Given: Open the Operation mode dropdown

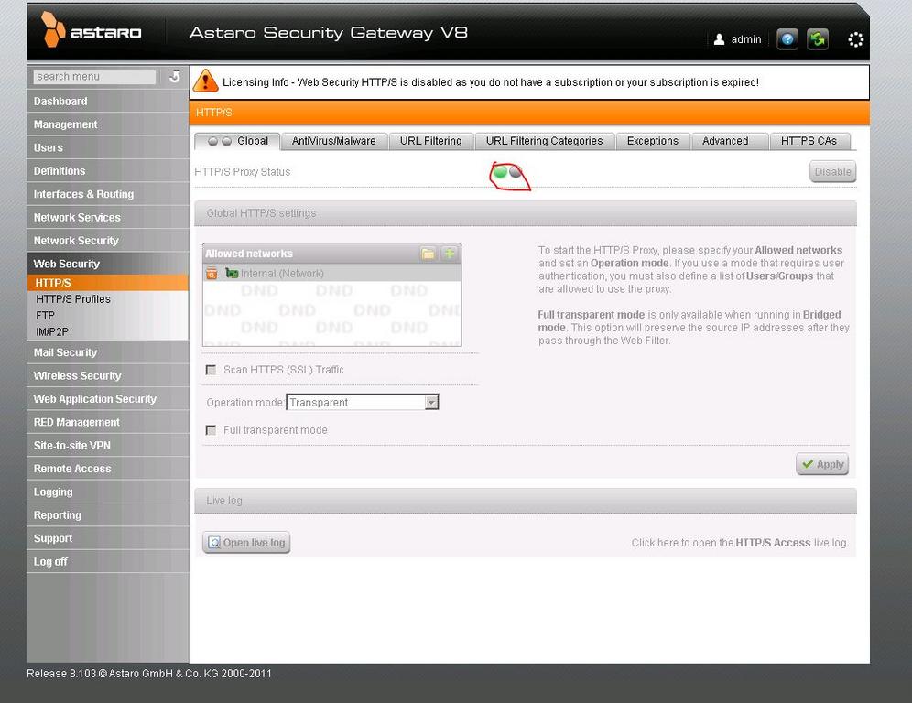Looking at the screenshot, I should click(431, 403).
